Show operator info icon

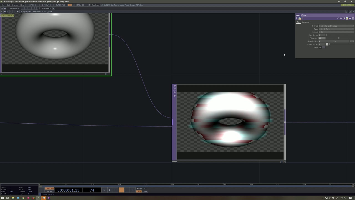coord(303,18)
